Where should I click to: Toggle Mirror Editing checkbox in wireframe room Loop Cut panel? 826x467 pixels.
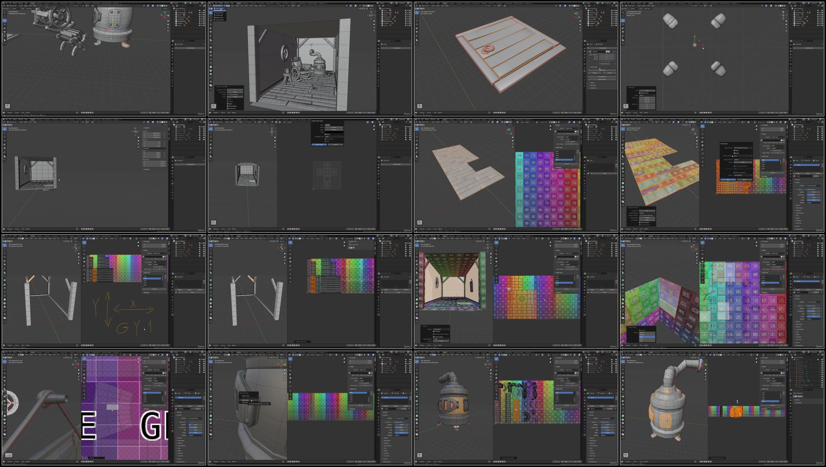(x=228, y=106)
